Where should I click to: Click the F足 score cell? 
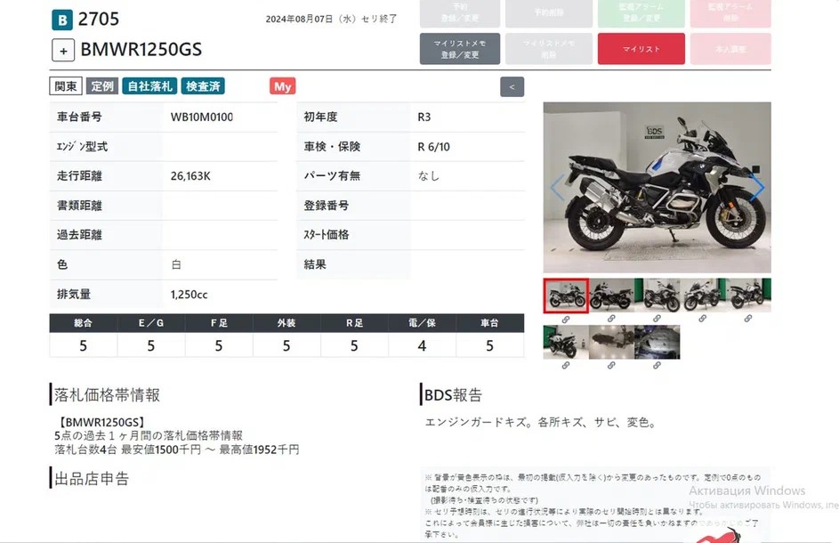[x=219, y=346]
